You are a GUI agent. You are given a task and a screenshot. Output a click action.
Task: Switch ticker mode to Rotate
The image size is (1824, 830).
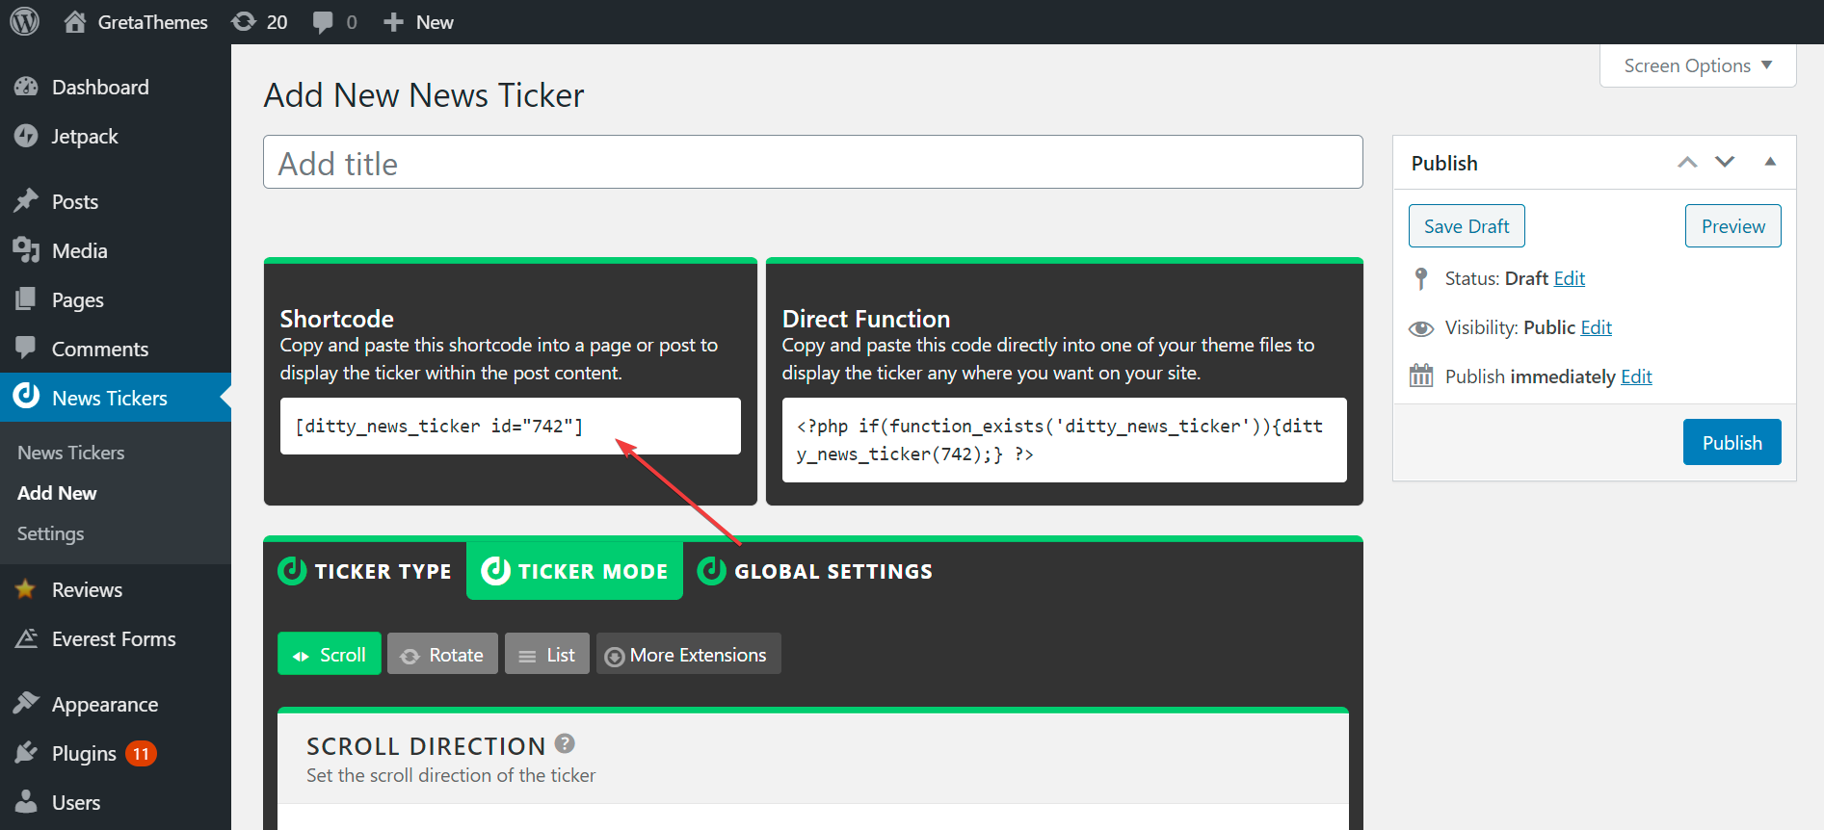coord(442,655)
